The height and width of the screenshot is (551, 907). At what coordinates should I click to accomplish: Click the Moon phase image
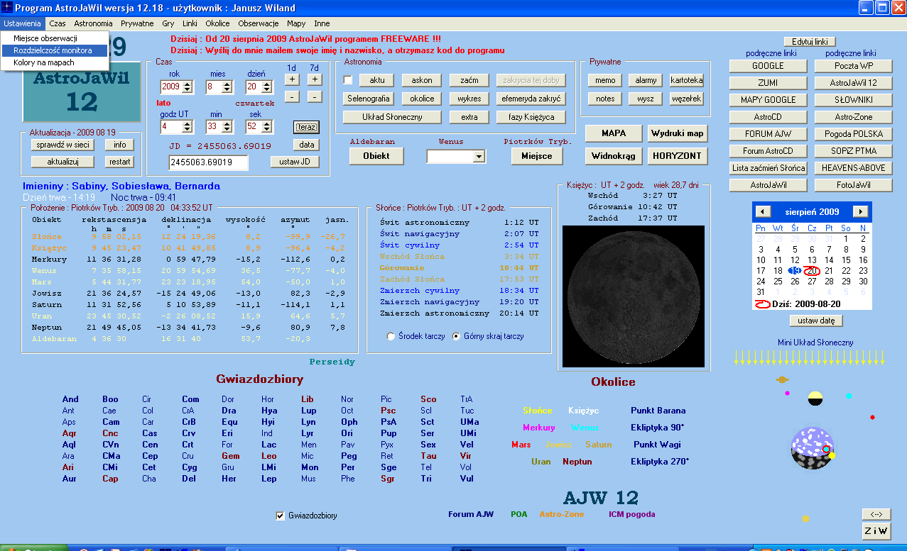point(634,296)
